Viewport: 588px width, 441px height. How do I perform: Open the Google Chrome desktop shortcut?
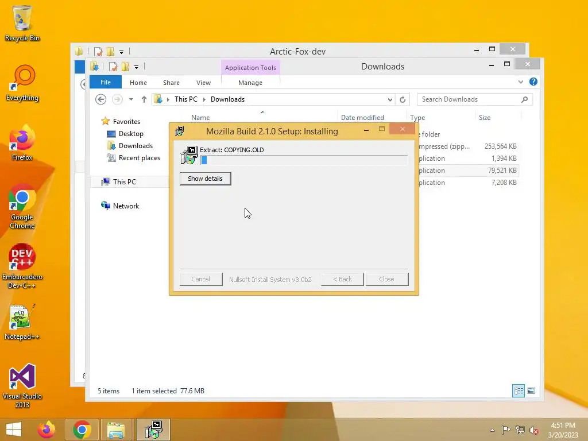[x=22, y=206]
